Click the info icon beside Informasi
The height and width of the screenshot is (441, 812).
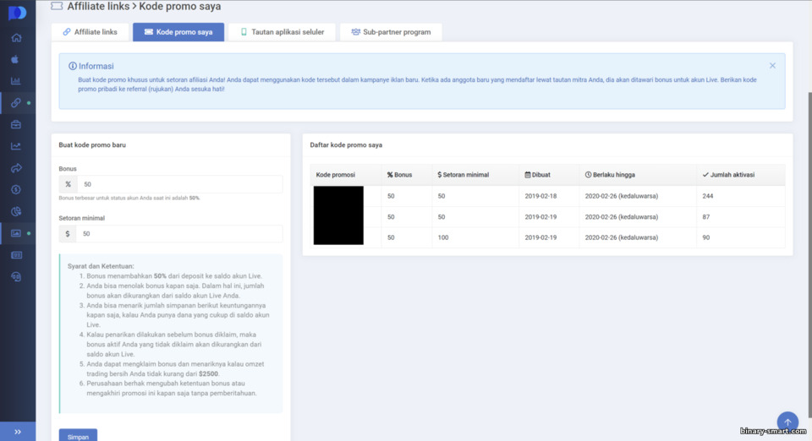click(73, 66)
